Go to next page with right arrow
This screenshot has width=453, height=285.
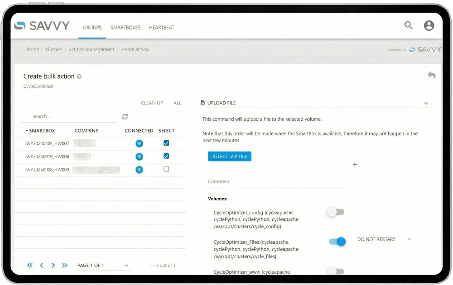(53, 266)
